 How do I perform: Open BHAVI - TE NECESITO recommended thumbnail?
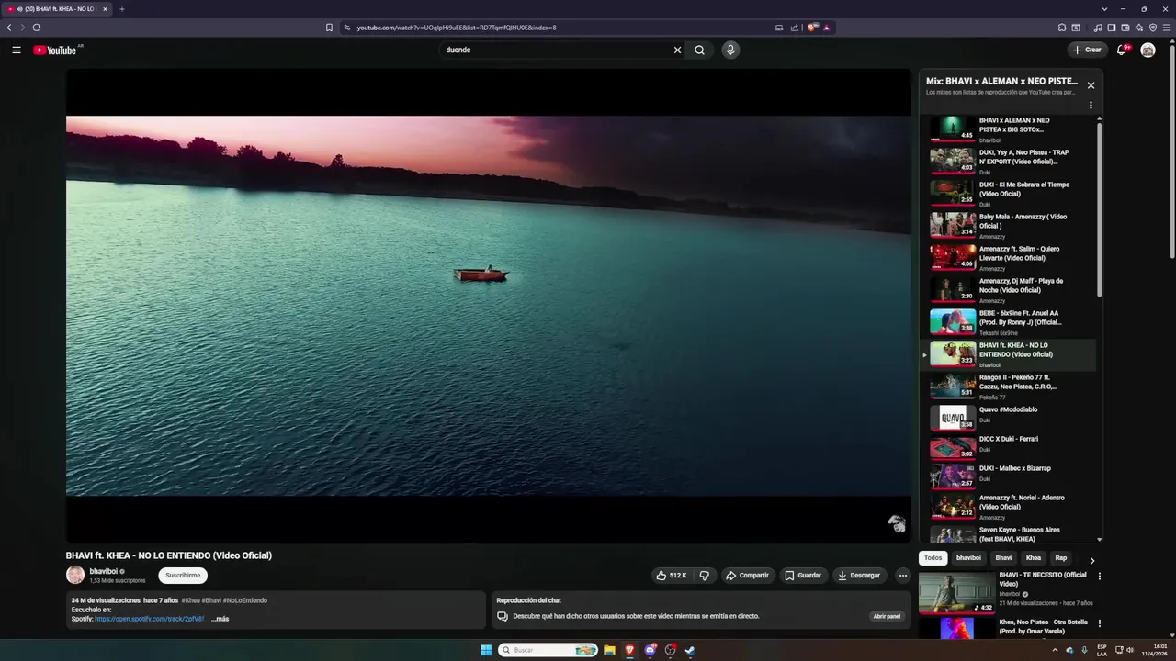click(956, 592)
